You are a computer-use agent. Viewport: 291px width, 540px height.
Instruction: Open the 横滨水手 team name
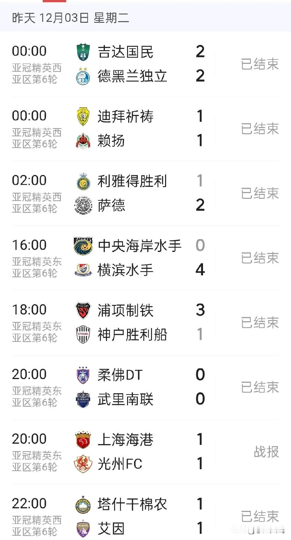point(125,270)
